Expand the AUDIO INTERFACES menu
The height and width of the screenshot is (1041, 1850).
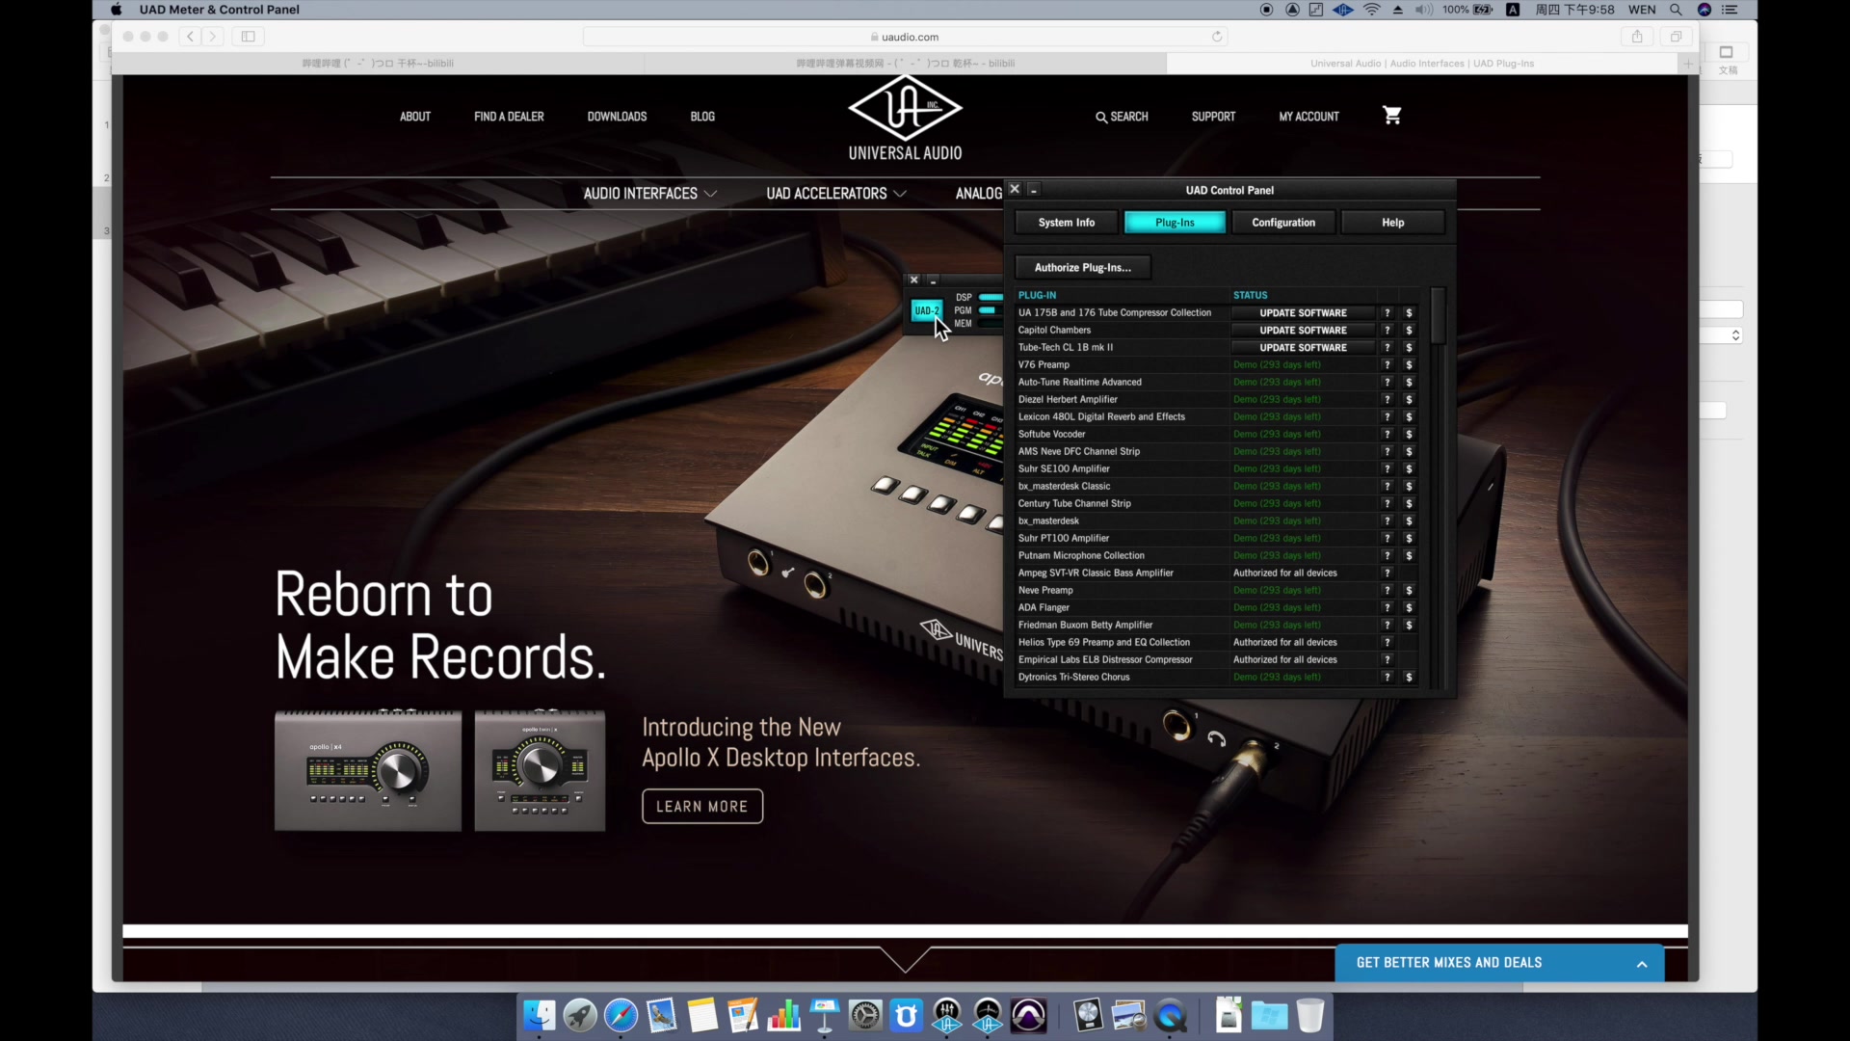point(649,194)
